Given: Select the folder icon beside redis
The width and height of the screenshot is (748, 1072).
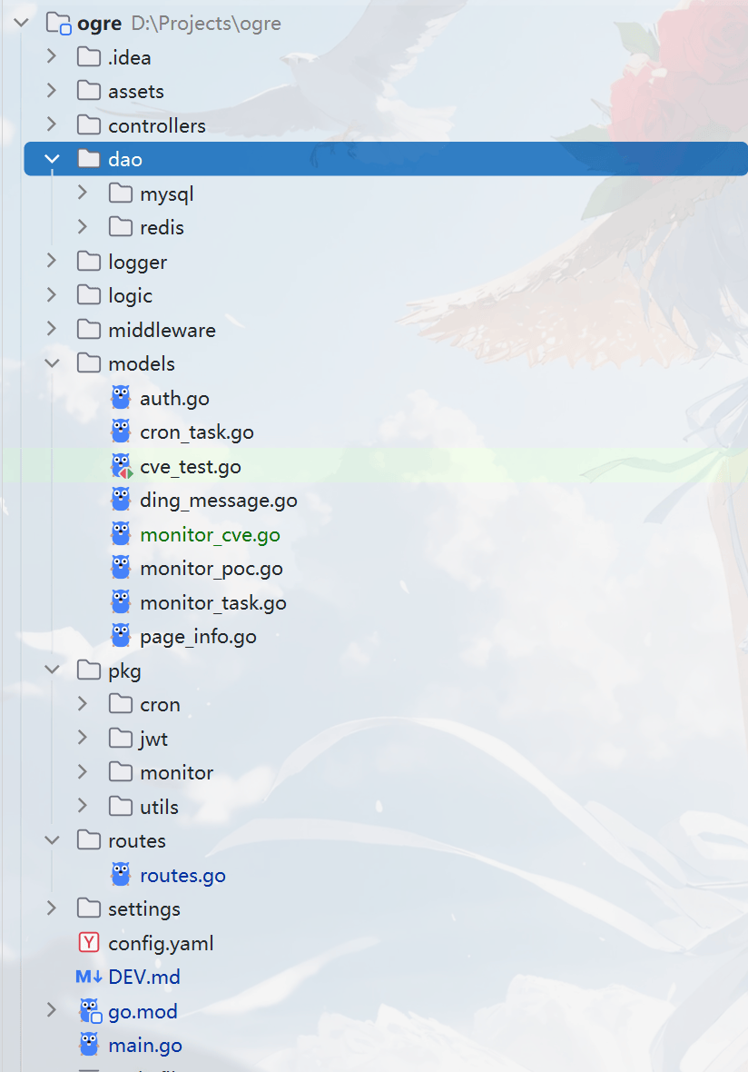Looking at the screenshot, I should coord(120,227).
